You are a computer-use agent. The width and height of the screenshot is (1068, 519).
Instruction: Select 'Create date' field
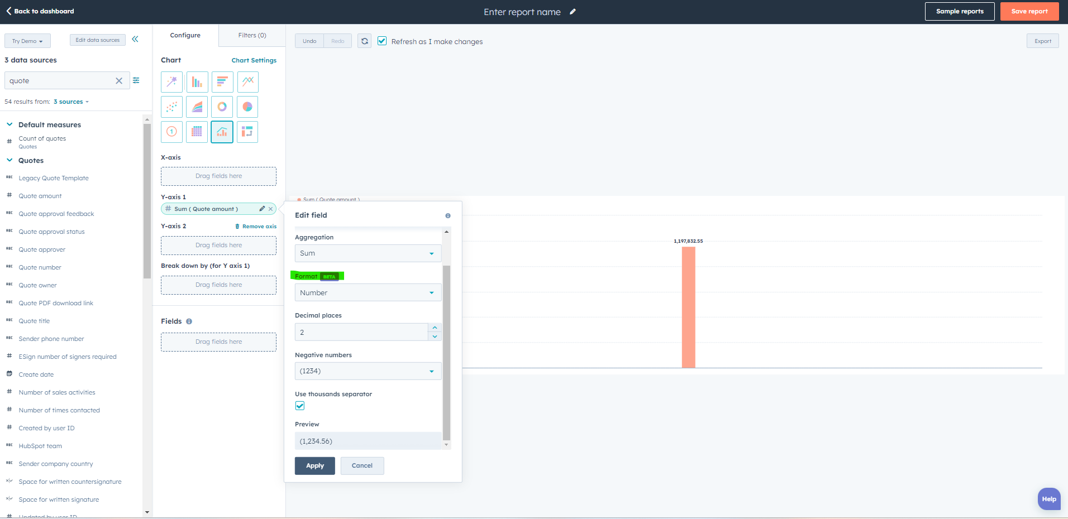click(x=36, y=374)
